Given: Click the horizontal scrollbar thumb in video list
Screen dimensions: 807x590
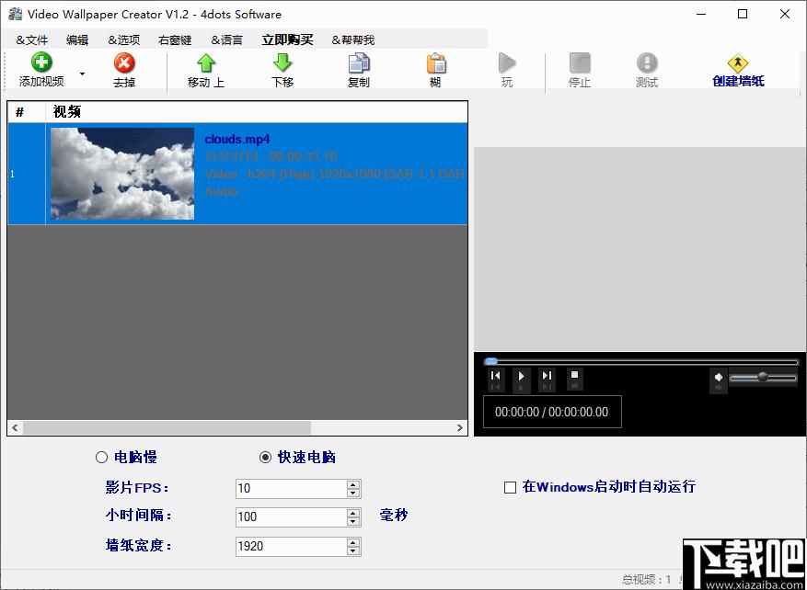Looking at the screenshot, I should 167,427.
